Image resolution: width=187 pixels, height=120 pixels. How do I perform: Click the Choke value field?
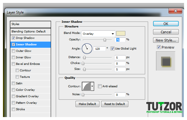(x=120, y=63)
